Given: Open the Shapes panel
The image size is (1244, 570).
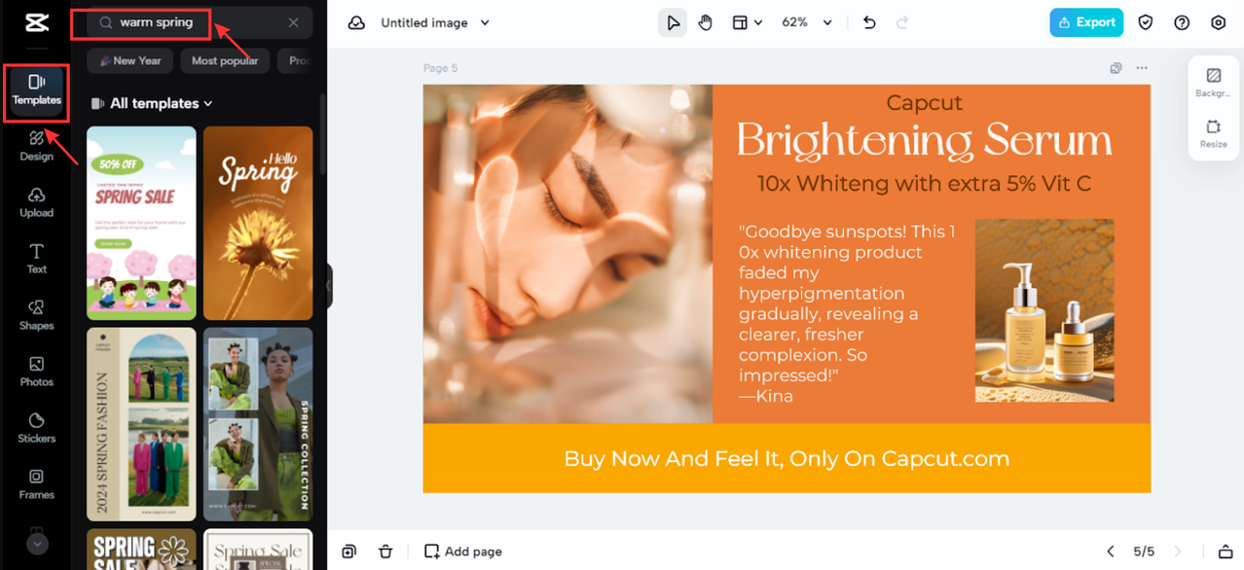Looking at the screenshot, I should [36, 314].
